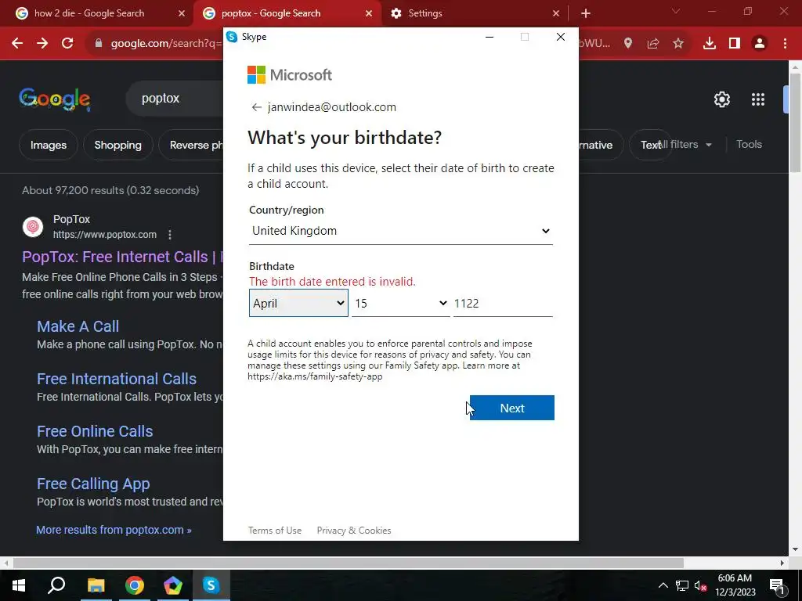
Task: Show hidden system tray icons
Action: (x=663, y=585)
